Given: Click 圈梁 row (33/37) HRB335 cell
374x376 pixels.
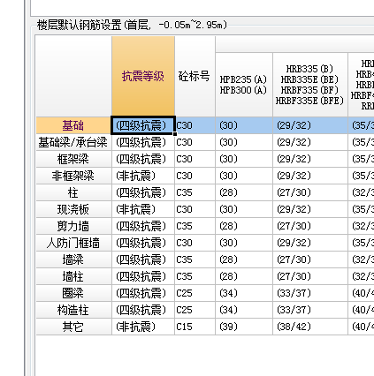Looking at the screenshot, I should pos(310,293).
